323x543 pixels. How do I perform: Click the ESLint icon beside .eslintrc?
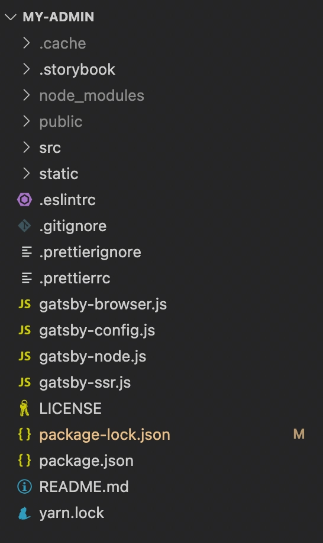pos(24,200)
